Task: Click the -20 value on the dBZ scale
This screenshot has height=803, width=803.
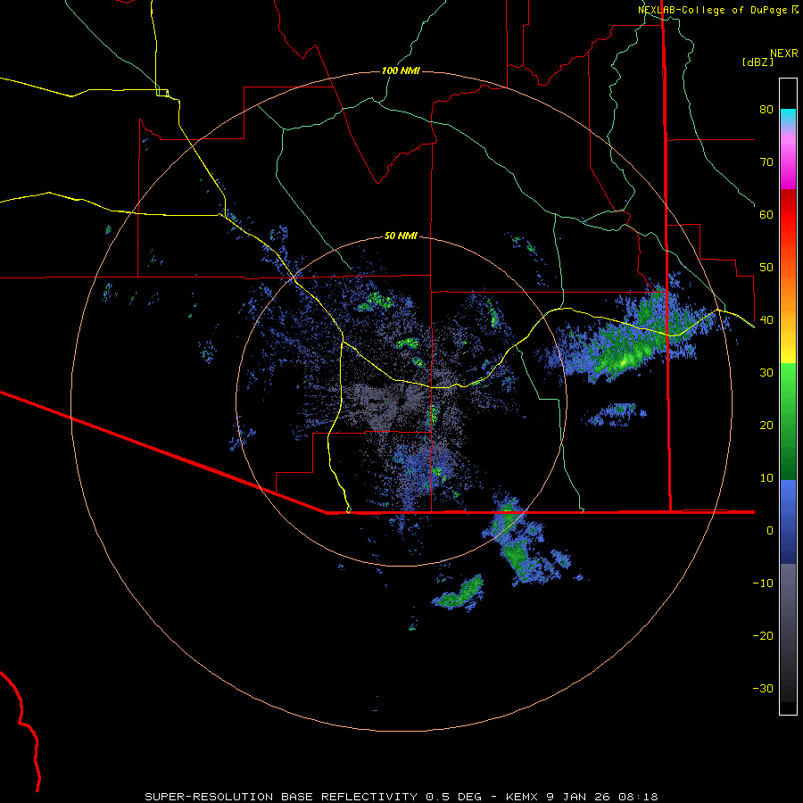Action: coord(763,636)
